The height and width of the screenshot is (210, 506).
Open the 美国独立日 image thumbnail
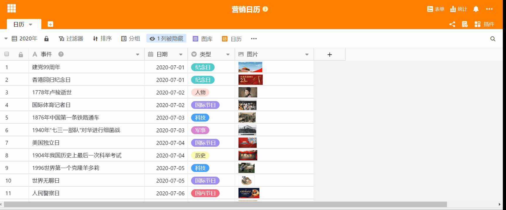[x=247, y=143]
